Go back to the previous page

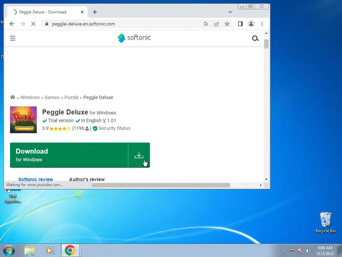(x=12, y=24)
